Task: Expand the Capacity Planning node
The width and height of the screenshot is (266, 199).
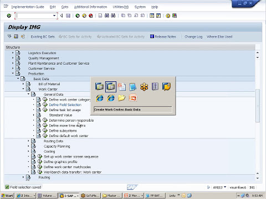Action: (x=28, y=146)
